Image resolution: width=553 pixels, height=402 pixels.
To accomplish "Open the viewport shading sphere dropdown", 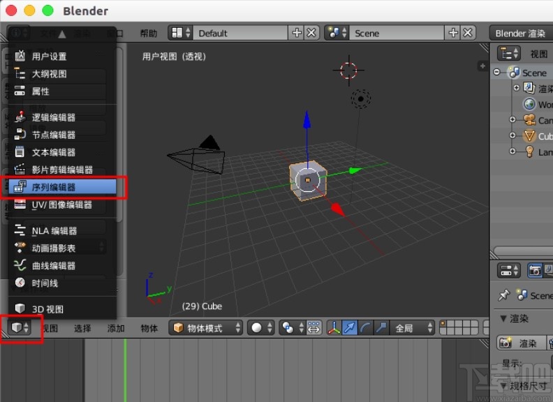I will pos(261,328).
